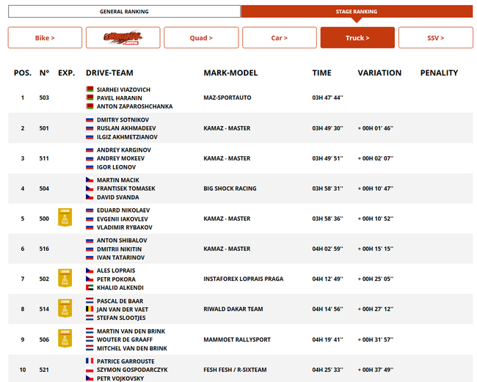This screenshot has height=382, width=477.
Task: Click variation + 00H 01' 46''
Action: (x=376, y=128)
